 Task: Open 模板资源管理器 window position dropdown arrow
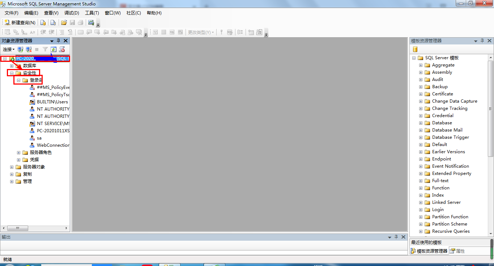click(476, 41)
